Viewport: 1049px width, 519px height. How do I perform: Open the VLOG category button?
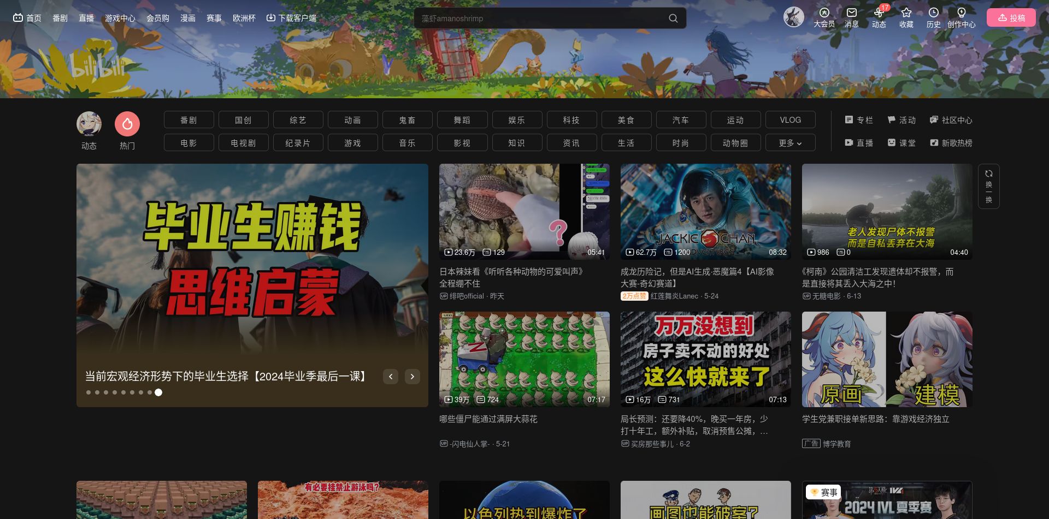click(790, 120)
